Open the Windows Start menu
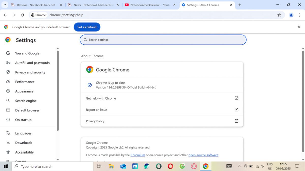 (x=6, y=166)
